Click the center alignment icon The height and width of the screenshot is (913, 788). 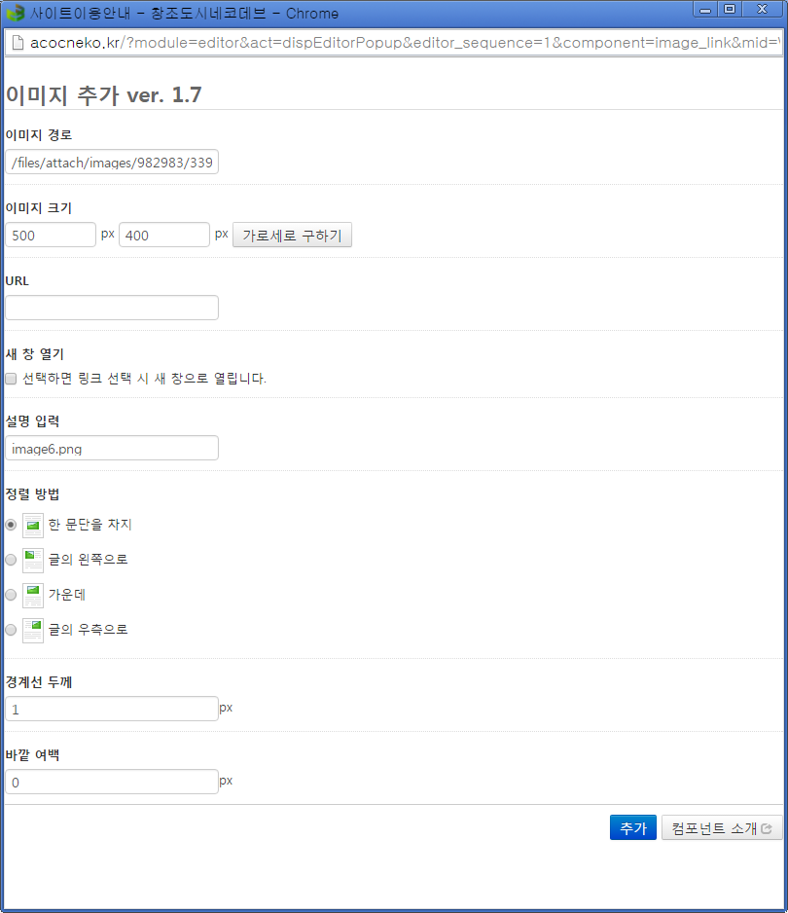pyautogui.click(x=33, y=595)
